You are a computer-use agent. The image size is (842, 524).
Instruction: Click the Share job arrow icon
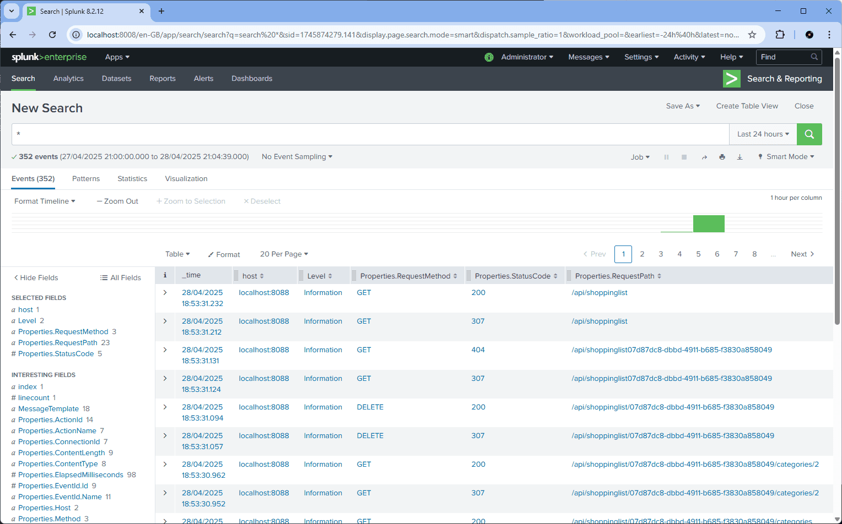pyautogui.click(x=704, y=157)
